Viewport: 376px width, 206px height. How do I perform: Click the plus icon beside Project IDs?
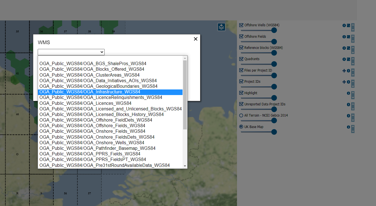click(344, 82)
